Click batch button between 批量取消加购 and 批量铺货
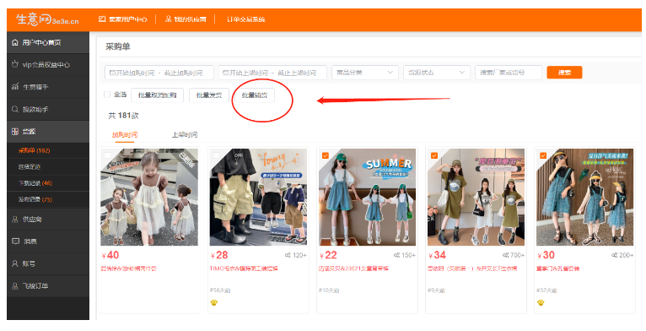 209,95
